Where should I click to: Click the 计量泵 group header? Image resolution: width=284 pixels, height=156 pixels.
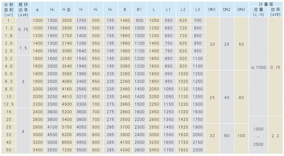pos(266,4)
